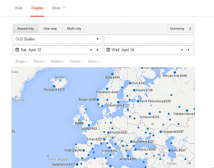Click the plus icon in Dublin field
The image size is (214, 168).
pos(97,39)
